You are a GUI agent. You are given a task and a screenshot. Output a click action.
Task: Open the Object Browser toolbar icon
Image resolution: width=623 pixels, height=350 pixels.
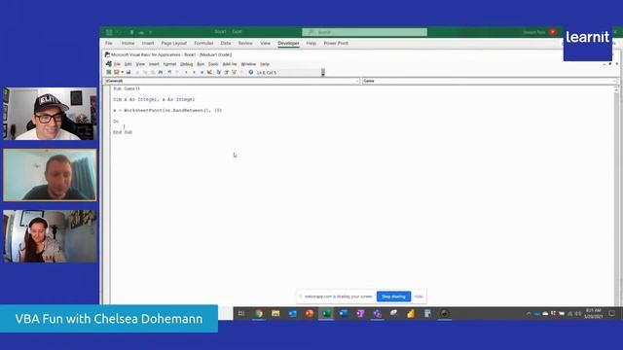(x=234, y=72)
